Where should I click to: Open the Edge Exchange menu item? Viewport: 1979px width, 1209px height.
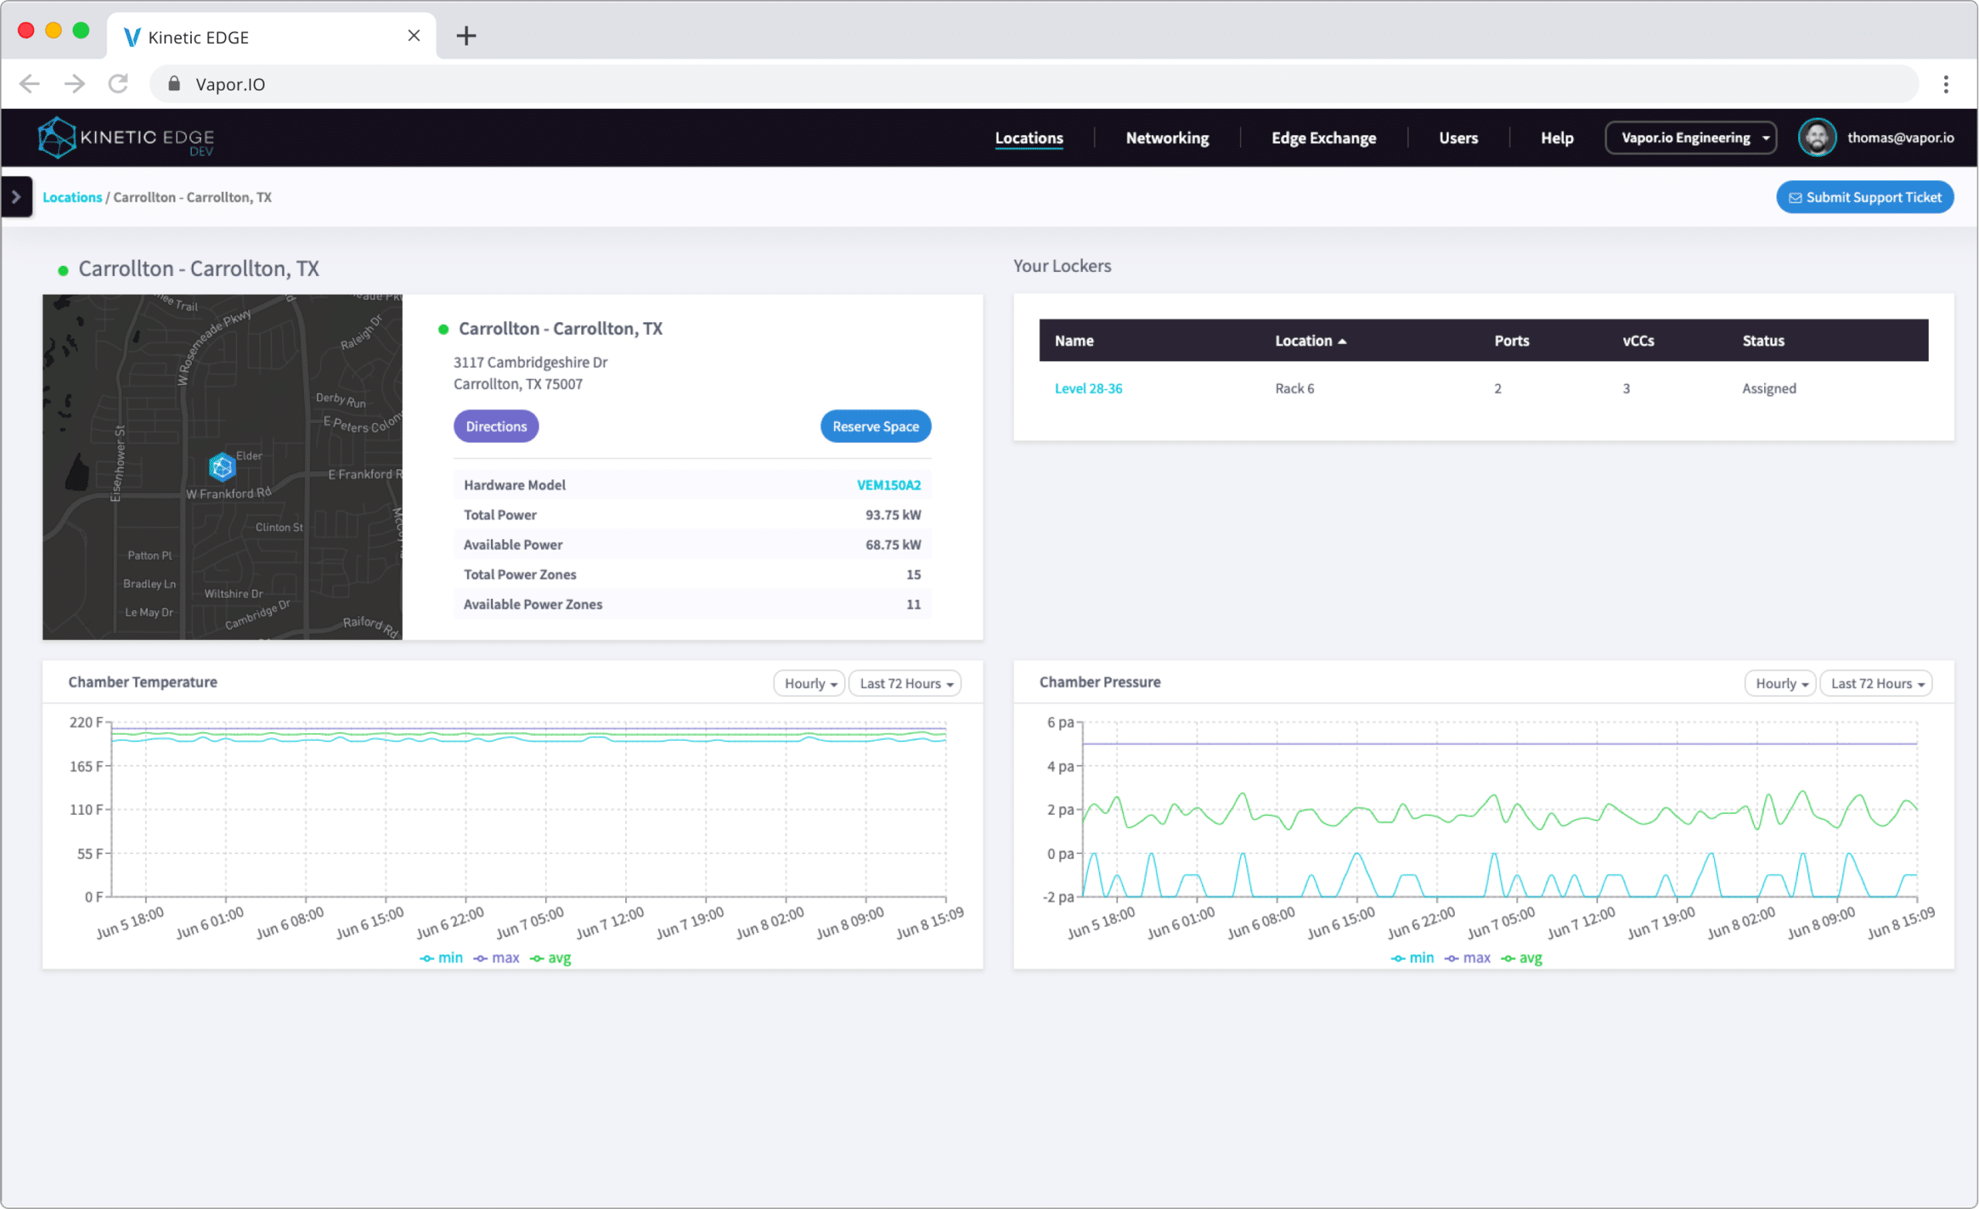pos(1323,138)
